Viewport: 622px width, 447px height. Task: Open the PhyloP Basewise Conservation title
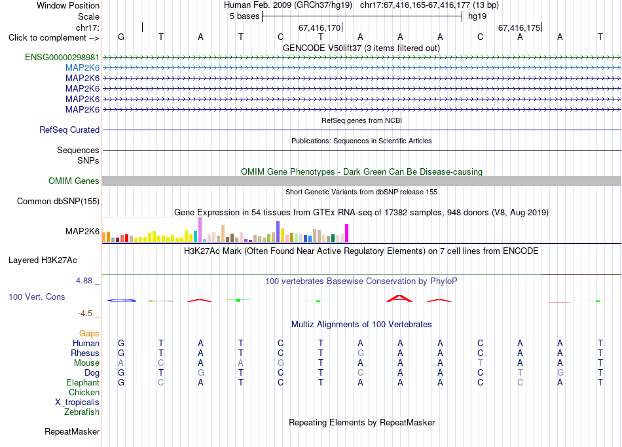point(361,281)
